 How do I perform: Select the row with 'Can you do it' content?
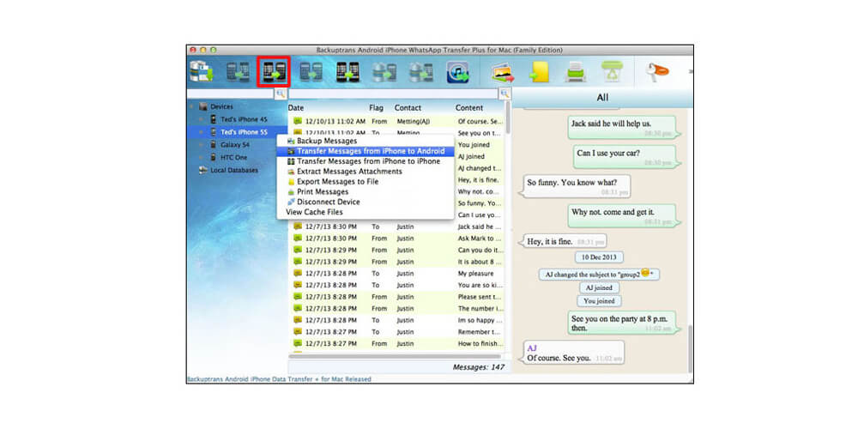click(398, 250)
